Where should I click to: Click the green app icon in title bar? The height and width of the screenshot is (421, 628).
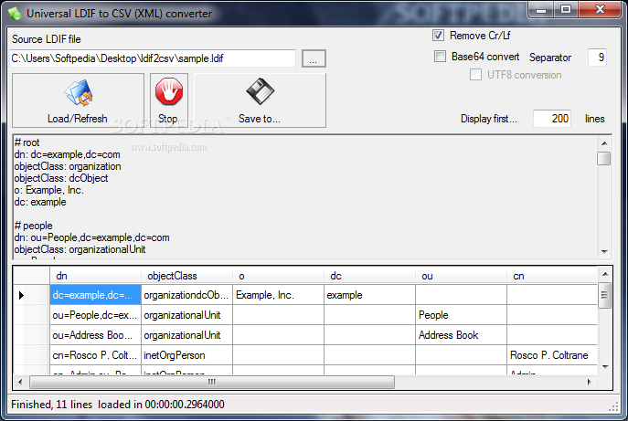coord(16,13)
